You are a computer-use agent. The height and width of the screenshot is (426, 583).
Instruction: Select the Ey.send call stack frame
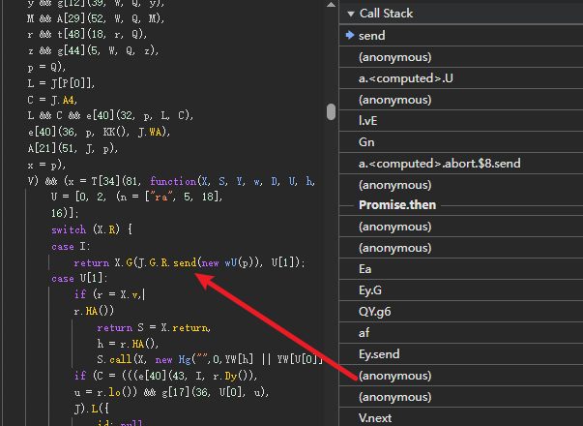(x=461, y=353)
